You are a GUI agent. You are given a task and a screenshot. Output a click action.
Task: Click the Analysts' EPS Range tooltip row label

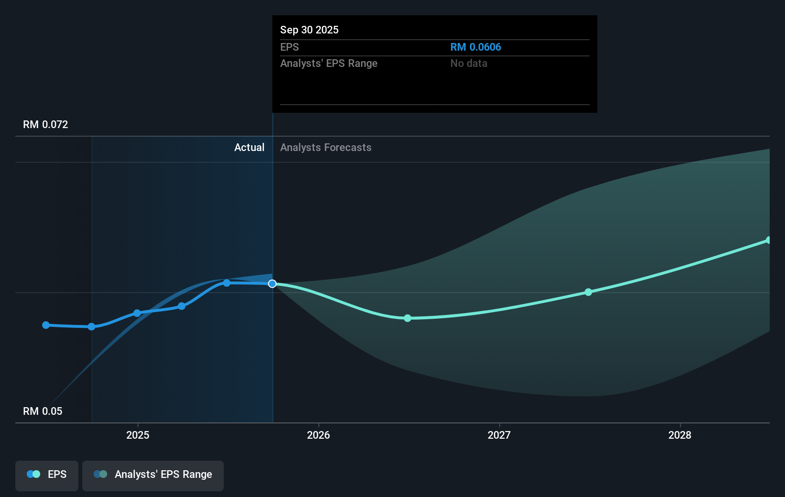[329, 64]
